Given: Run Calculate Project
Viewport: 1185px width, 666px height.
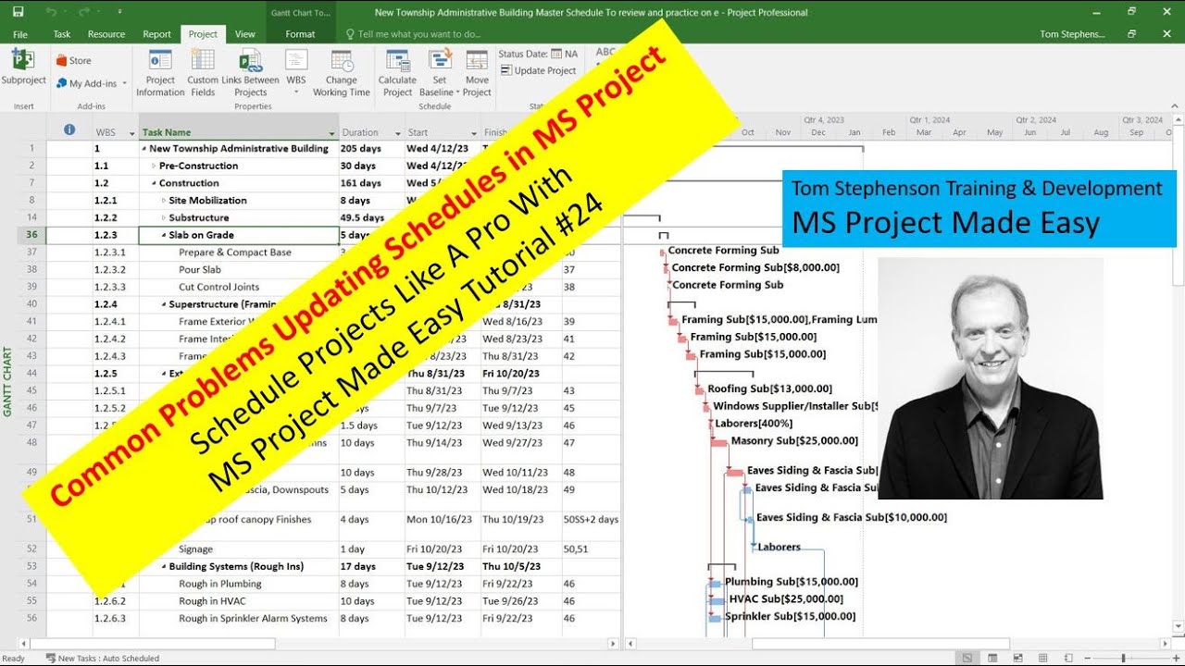Looking at the screenshot, I should point(397,72).
